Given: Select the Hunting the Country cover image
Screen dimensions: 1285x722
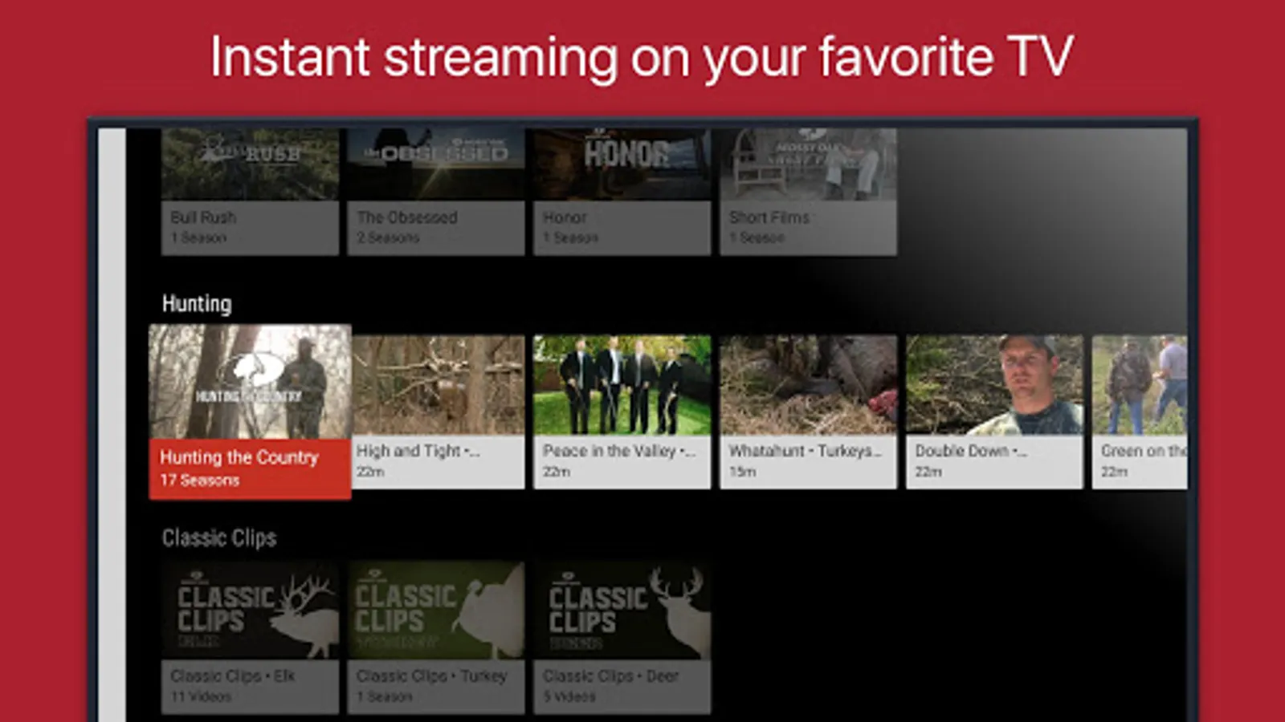Looking at the screenshot, I should pos(250,382).
